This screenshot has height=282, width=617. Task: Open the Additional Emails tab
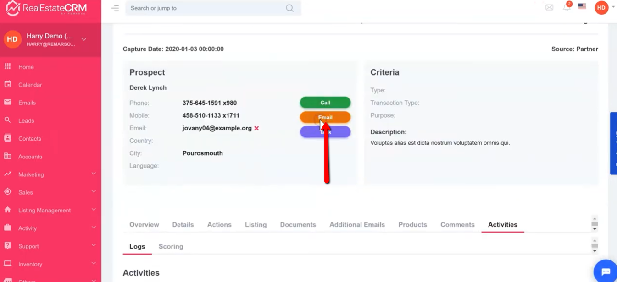[x=357, y=225]
